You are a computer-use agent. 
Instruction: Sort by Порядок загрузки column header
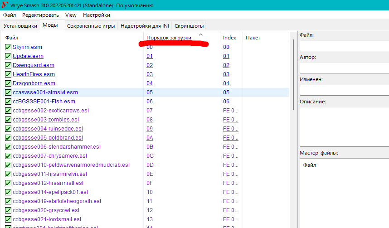169,38
